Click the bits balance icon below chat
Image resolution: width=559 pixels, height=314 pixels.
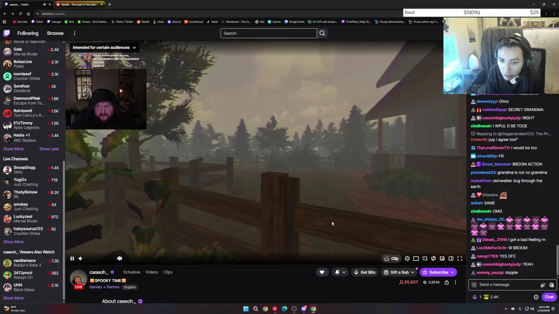pyautogui.click(x=475, y=297)
